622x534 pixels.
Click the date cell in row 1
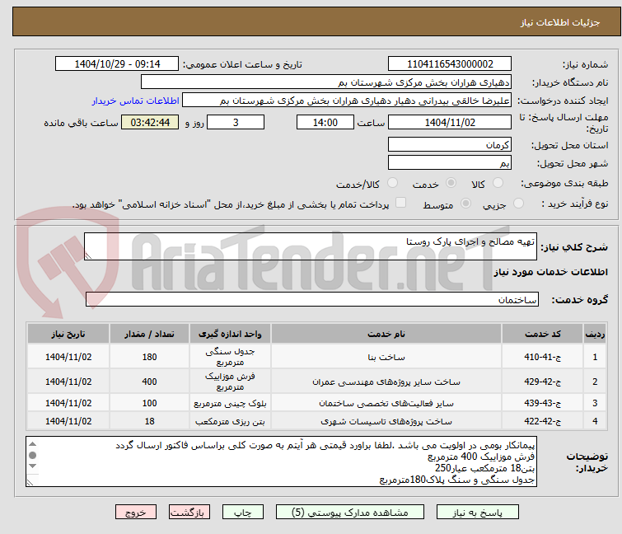68,357
